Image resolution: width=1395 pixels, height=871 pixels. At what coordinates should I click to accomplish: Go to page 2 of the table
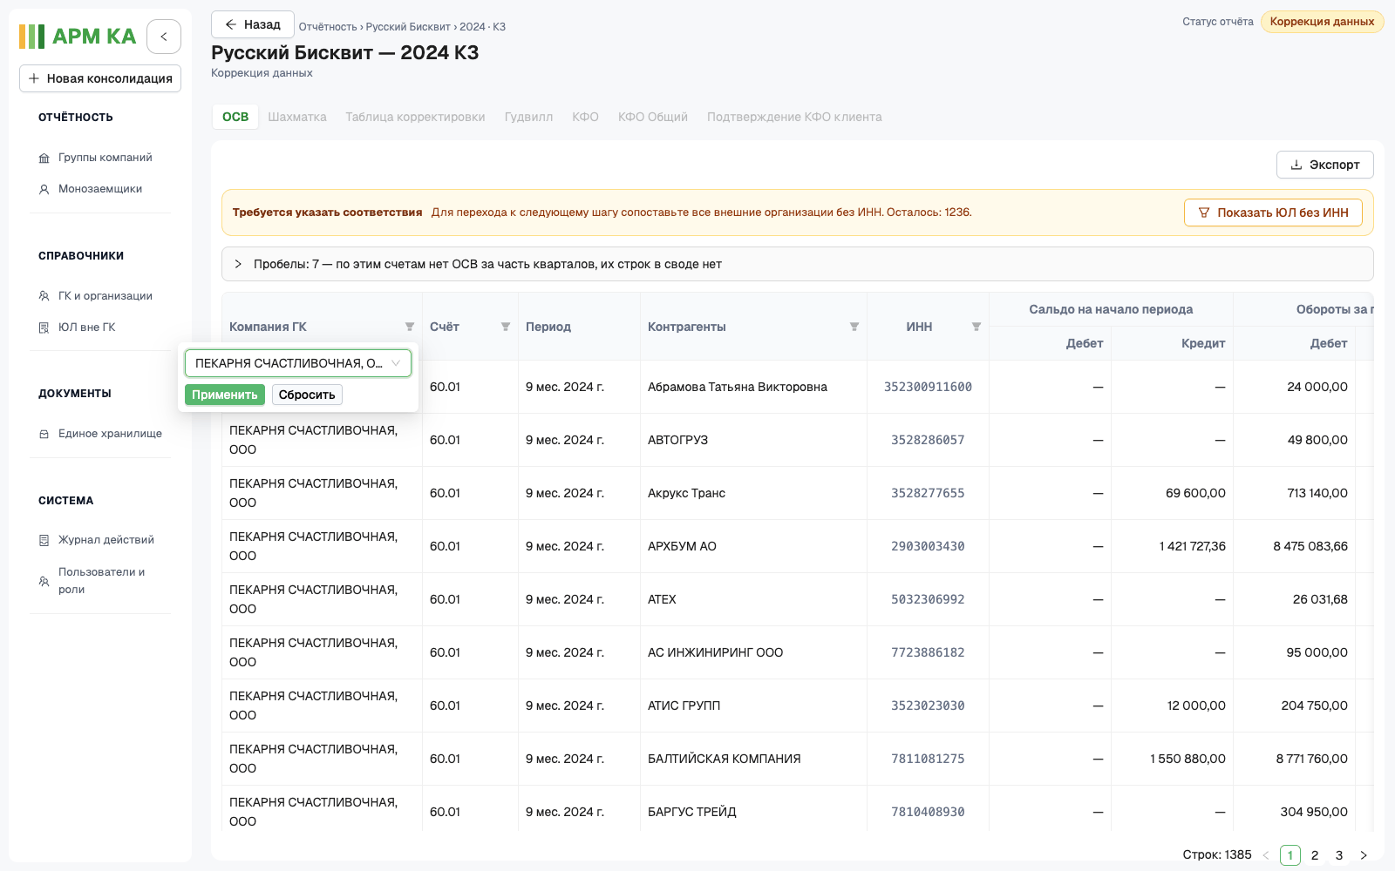(1315, 855)
